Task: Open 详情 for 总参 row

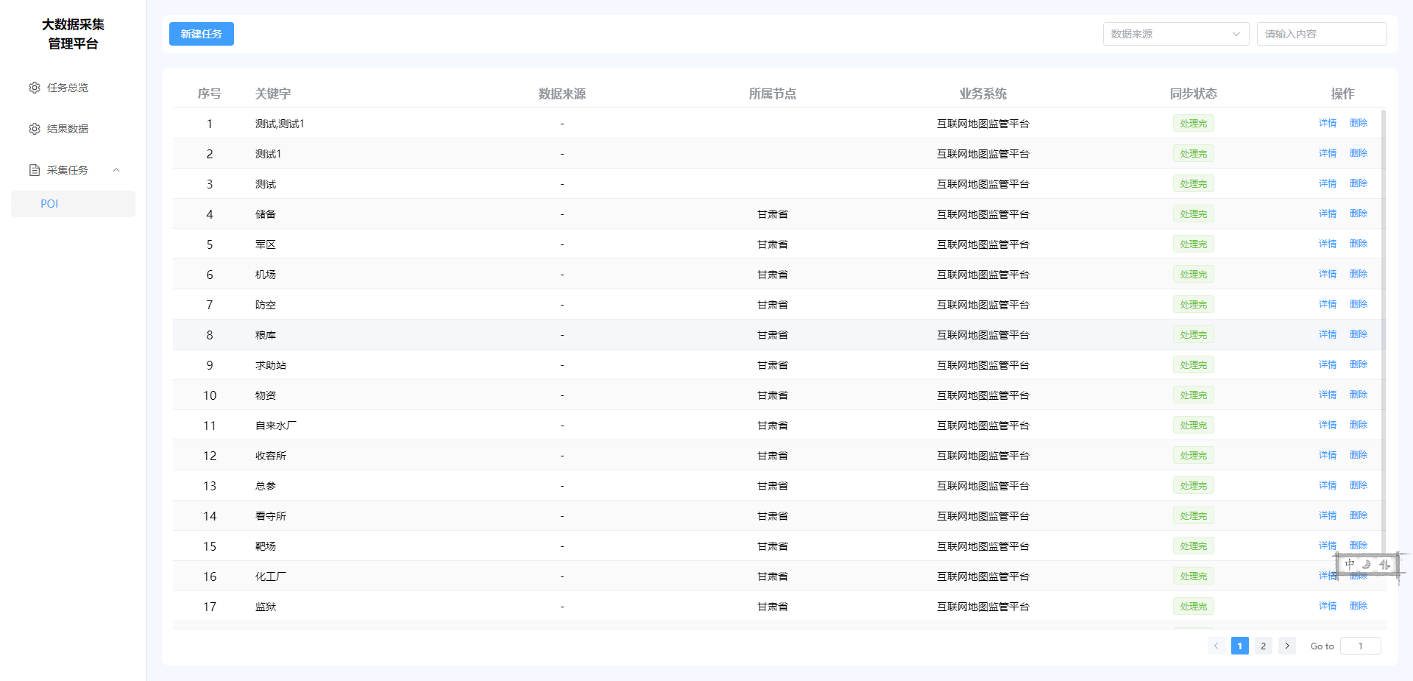Action: [1328, 485]
